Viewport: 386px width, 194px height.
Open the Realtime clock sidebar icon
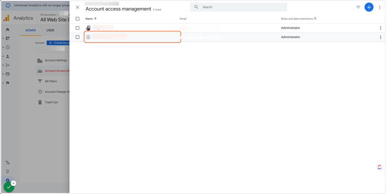pyautogui.click(x=8, y=47)
